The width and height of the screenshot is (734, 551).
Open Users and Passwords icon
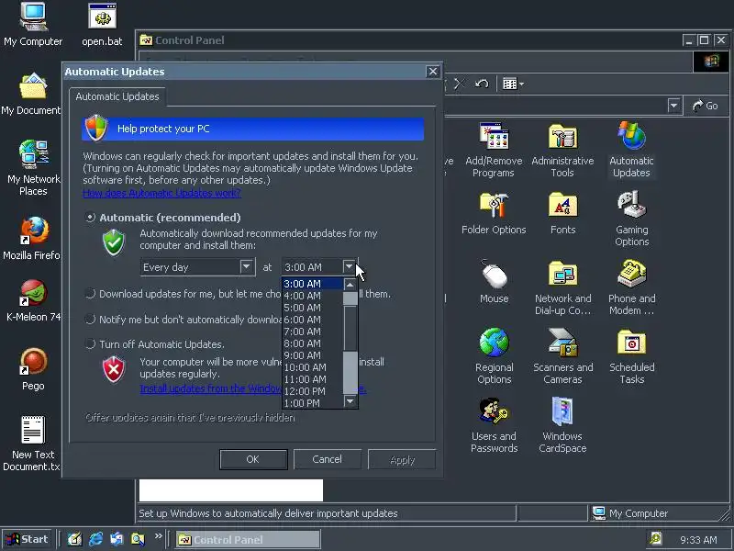pos(494,425)
